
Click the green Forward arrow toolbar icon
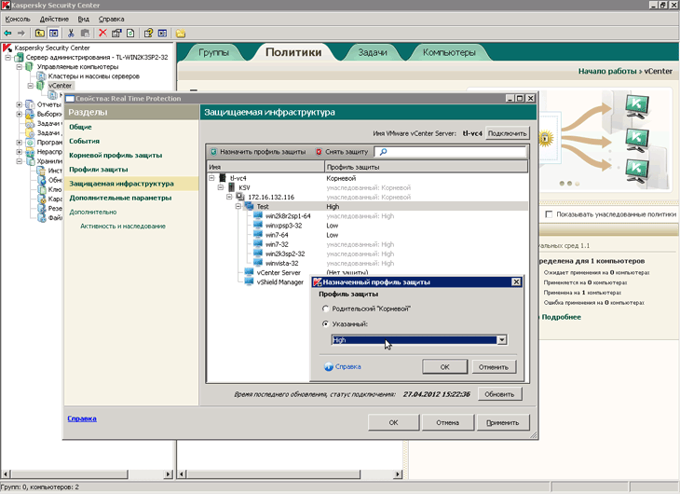[20, 33]
